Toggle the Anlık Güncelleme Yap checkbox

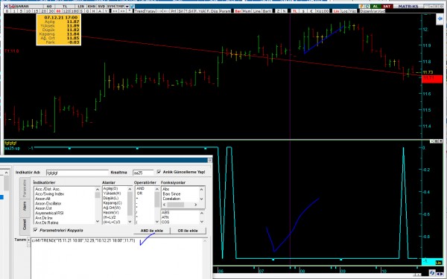click(159, 172)
